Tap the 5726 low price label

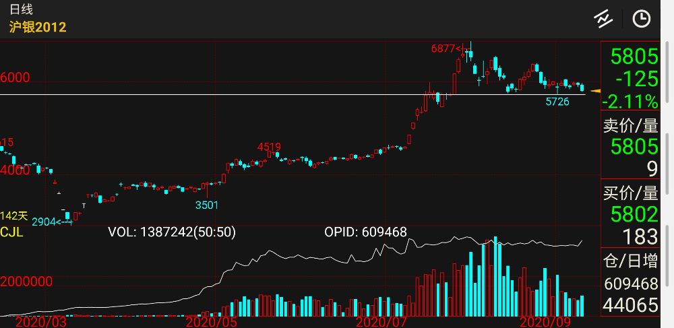[557, 102]
